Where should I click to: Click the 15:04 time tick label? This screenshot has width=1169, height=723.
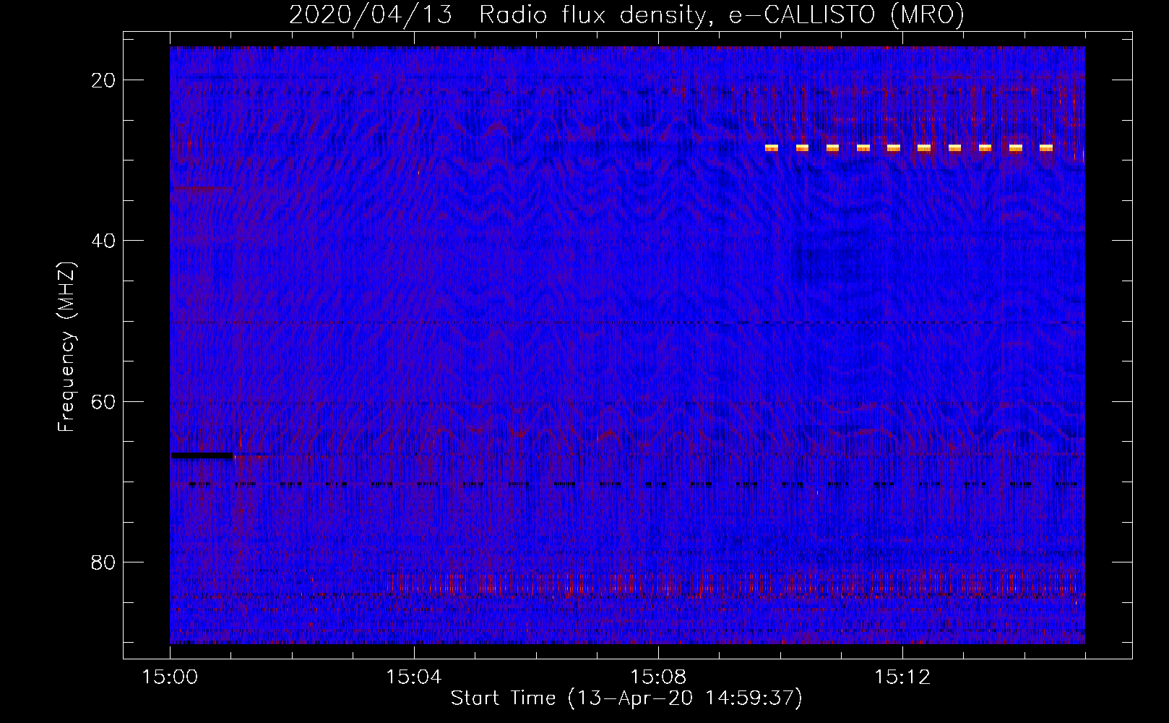pos(414,677)
